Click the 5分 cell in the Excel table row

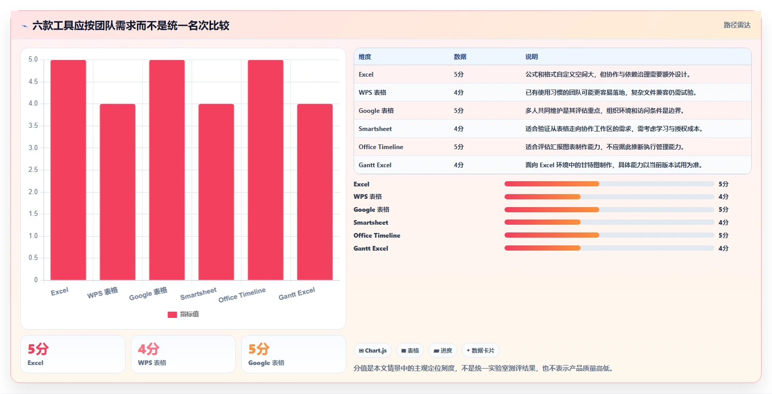[x=459, y=75]
